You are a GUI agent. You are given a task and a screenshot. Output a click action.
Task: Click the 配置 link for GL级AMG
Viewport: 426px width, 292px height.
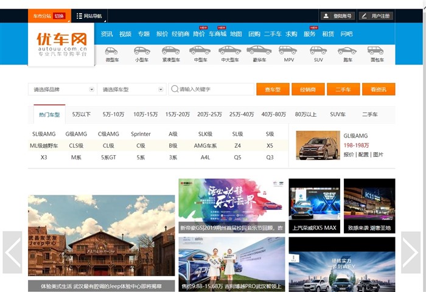(x=363, y=155)
